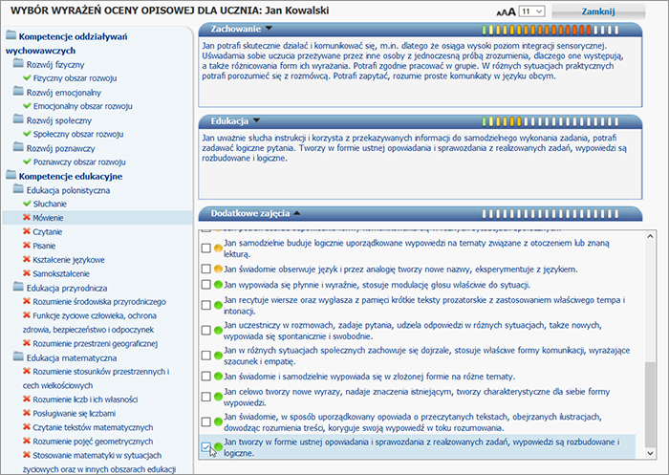Check the 'Jan wypowiada się płynnie' checkbox
669x475 pixels.
pos(206,285)
